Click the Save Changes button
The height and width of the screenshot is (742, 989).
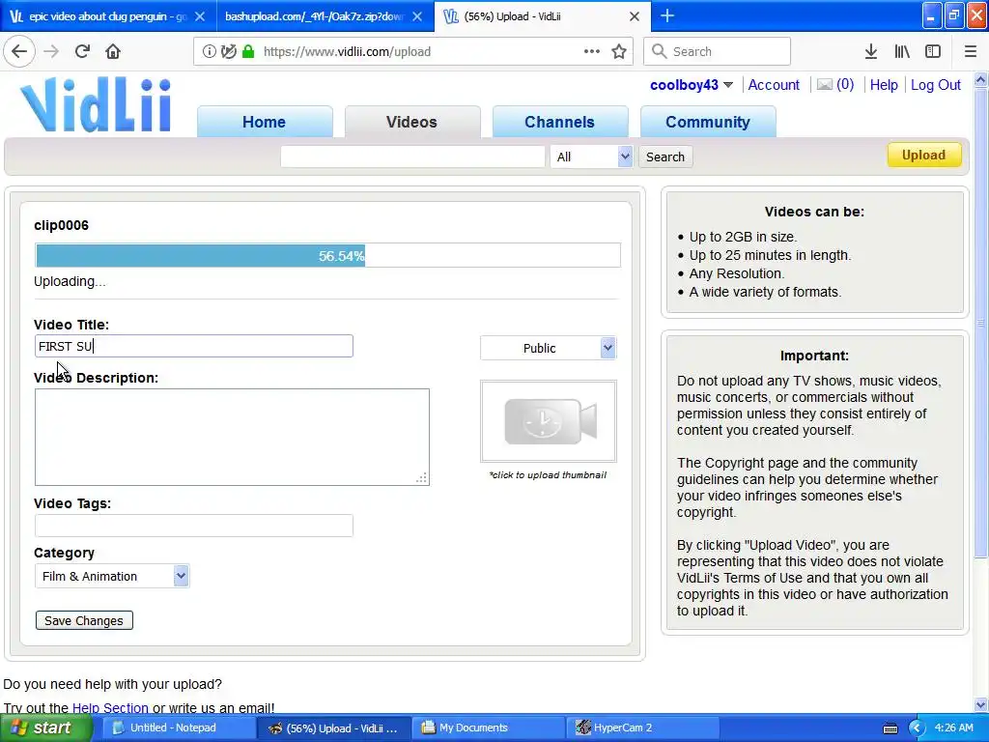click(84, 620)
